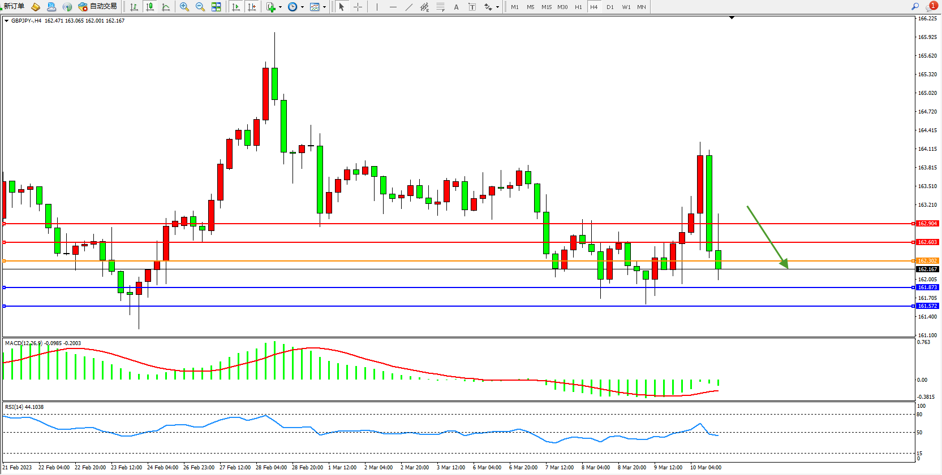Open the tile windows icon
The height and width of the screenshot is (475, 942).
tap(216, 7)
